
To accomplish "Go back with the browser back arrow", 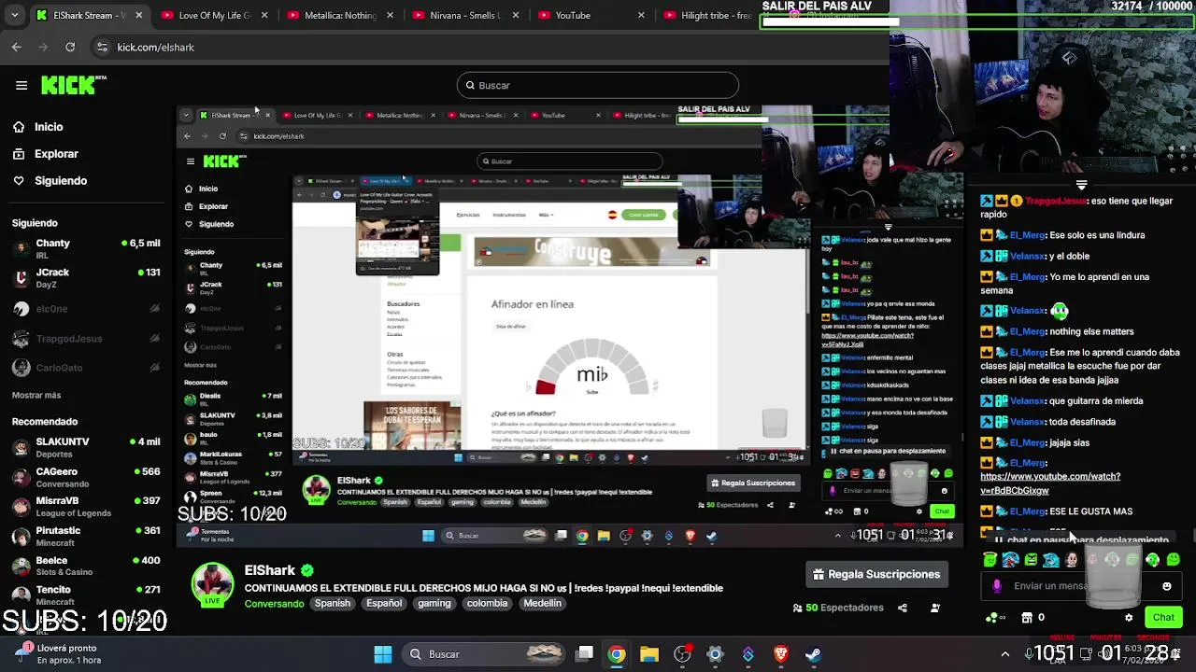I will point(17,47).
